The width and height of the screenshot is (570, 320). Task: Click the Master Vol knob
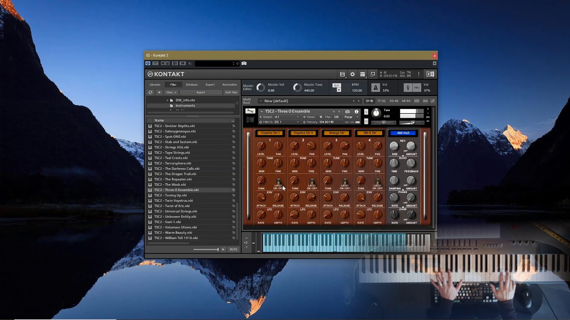261,88
